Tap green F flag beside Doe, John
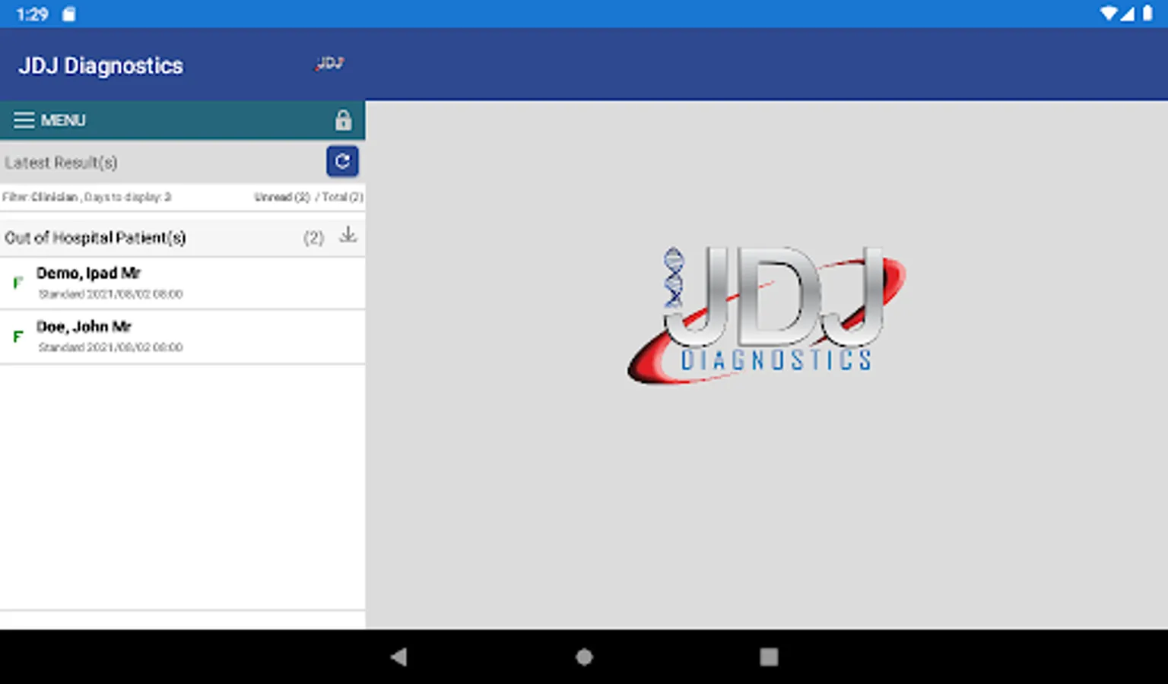1168x684 pixels. 18,336
